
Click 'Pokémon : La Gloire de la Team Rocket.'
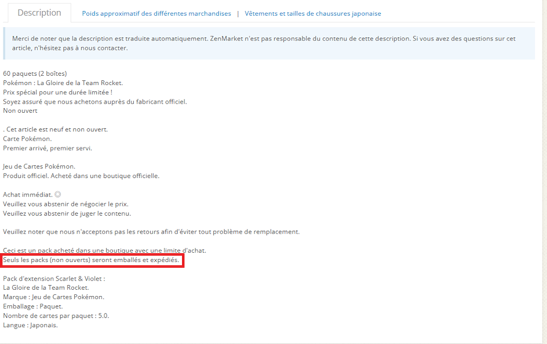(63, 83)
